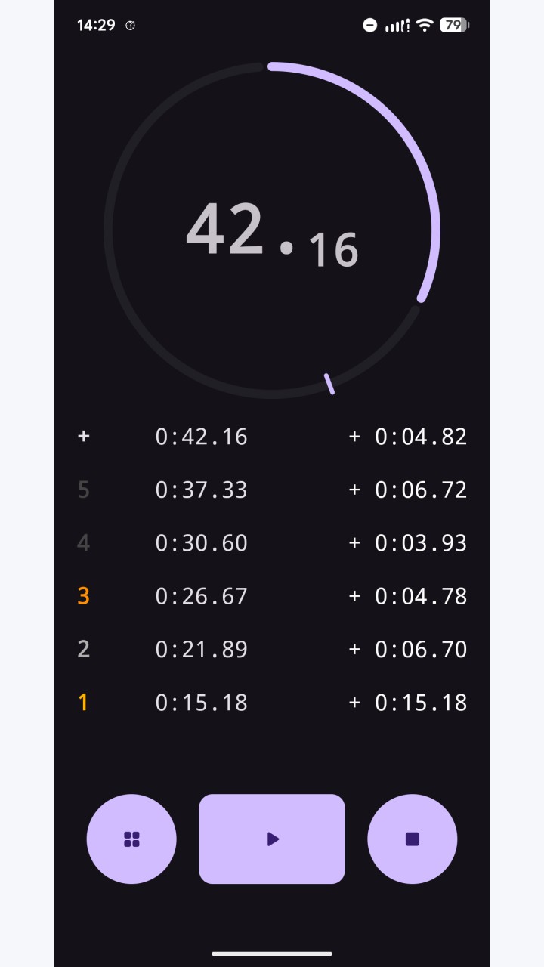This screenshot has width=544, height=967.
Task: Tap the large 42.16 elapsed time display
Action: pos(272,232)
